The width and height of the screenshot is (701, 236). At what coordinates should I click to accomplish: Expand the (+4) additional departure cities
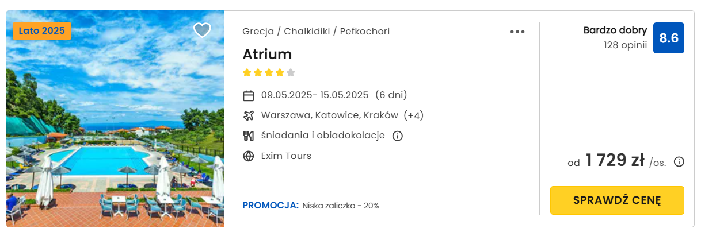(414, 115)
